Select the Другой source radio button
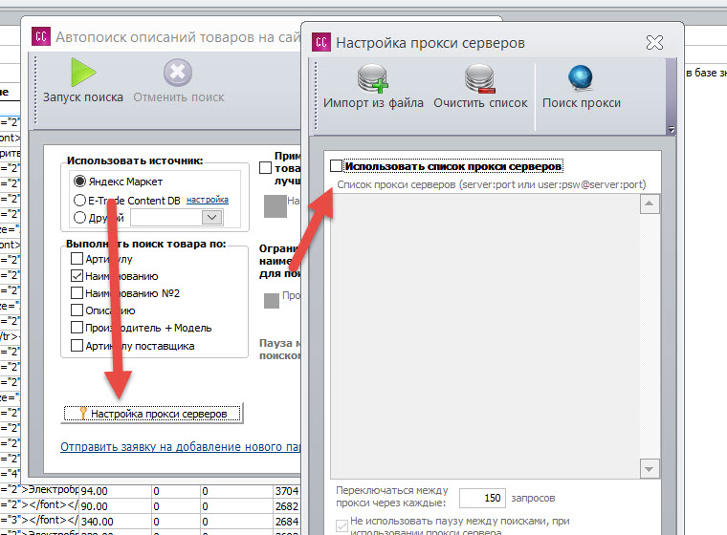 tap(79, 217)
